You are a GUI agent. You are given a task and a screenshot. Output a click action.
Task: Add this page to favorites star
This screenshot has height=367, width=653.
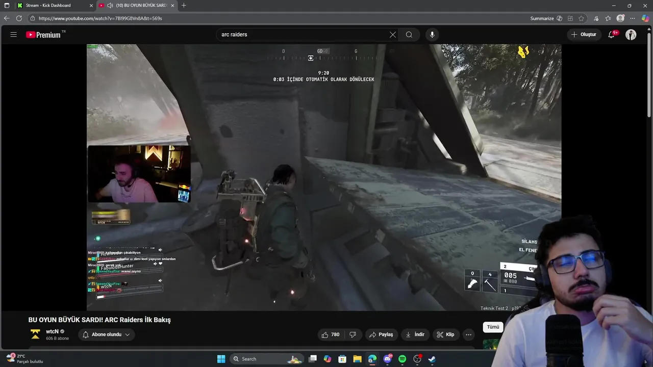click(x=581, y=18)
